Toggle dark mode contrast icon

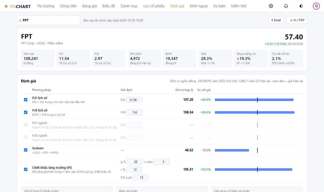[301, 6]
